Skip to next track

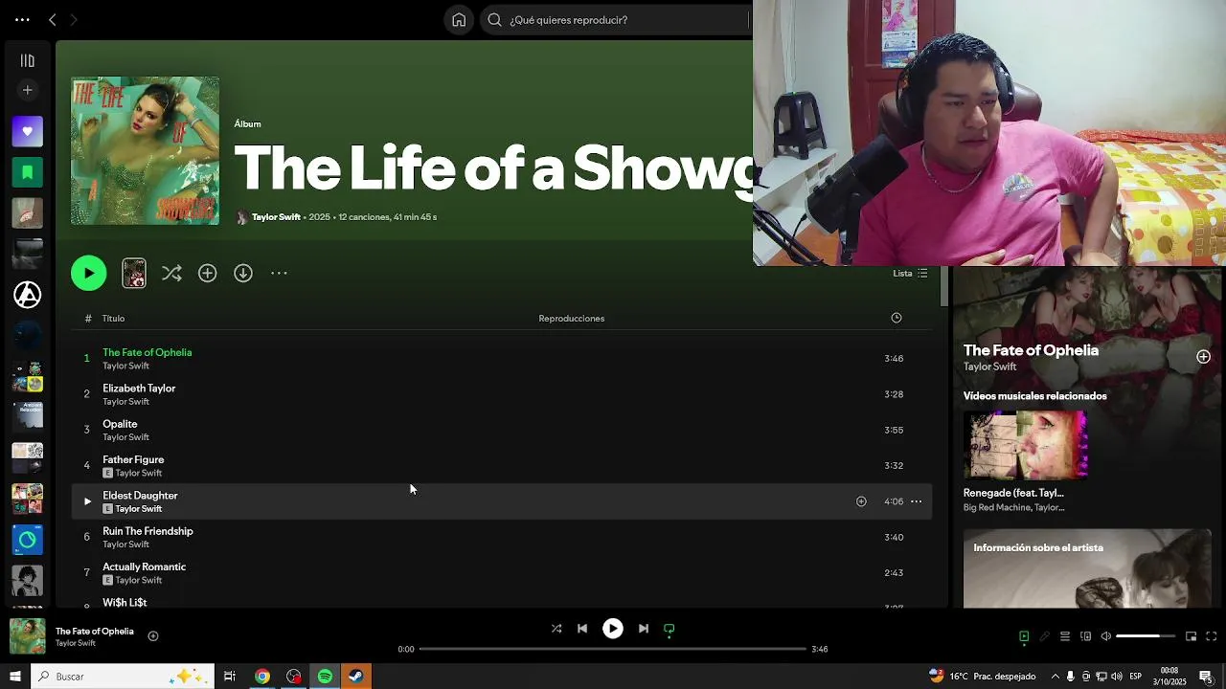click(644, 629)
